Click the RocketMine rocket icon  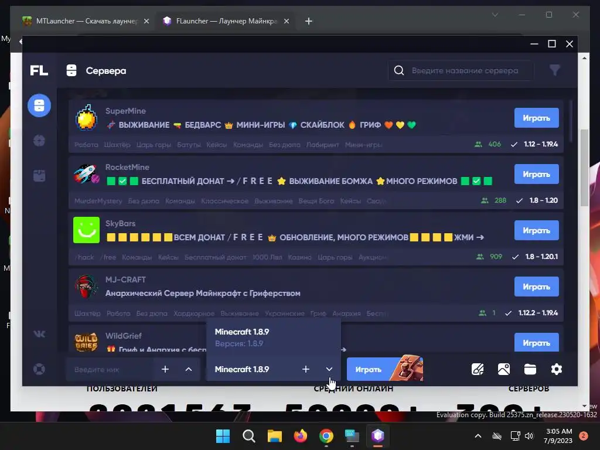pos(87,173)
